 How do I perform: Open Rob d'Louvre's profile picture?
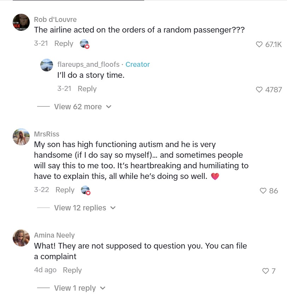tap(21, 23)
